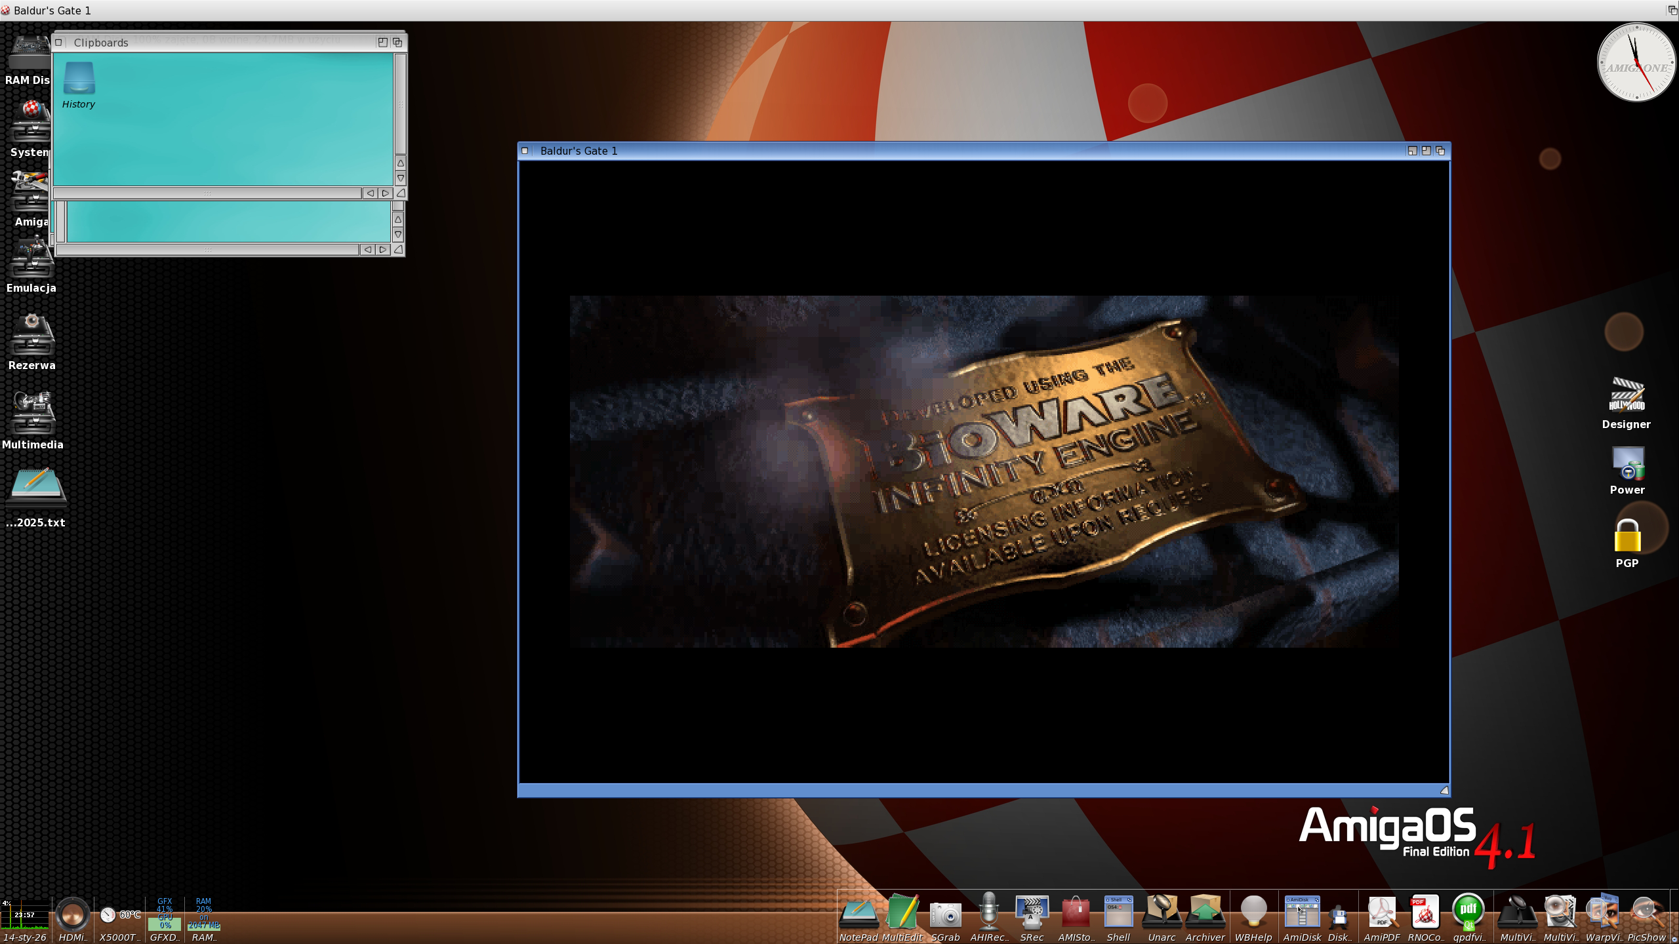This screenshot has height=944, width=1679.
Task: Open the Archiver dock icon
Action: pyautogui.click(x=1205, y=914)
